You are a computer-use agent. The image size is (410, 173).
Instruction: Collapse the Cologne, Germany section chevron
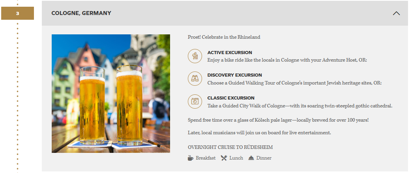pyautogui.click(x=397, y=13)
